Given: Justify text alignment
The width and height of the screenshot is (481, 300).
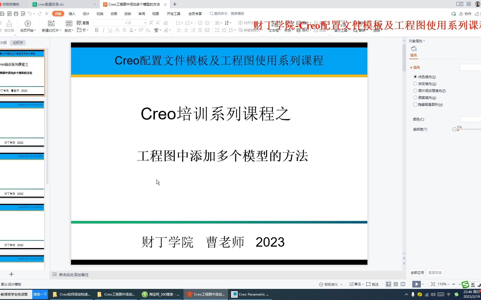Looking at the screenshot, I should tap(200, 30).
